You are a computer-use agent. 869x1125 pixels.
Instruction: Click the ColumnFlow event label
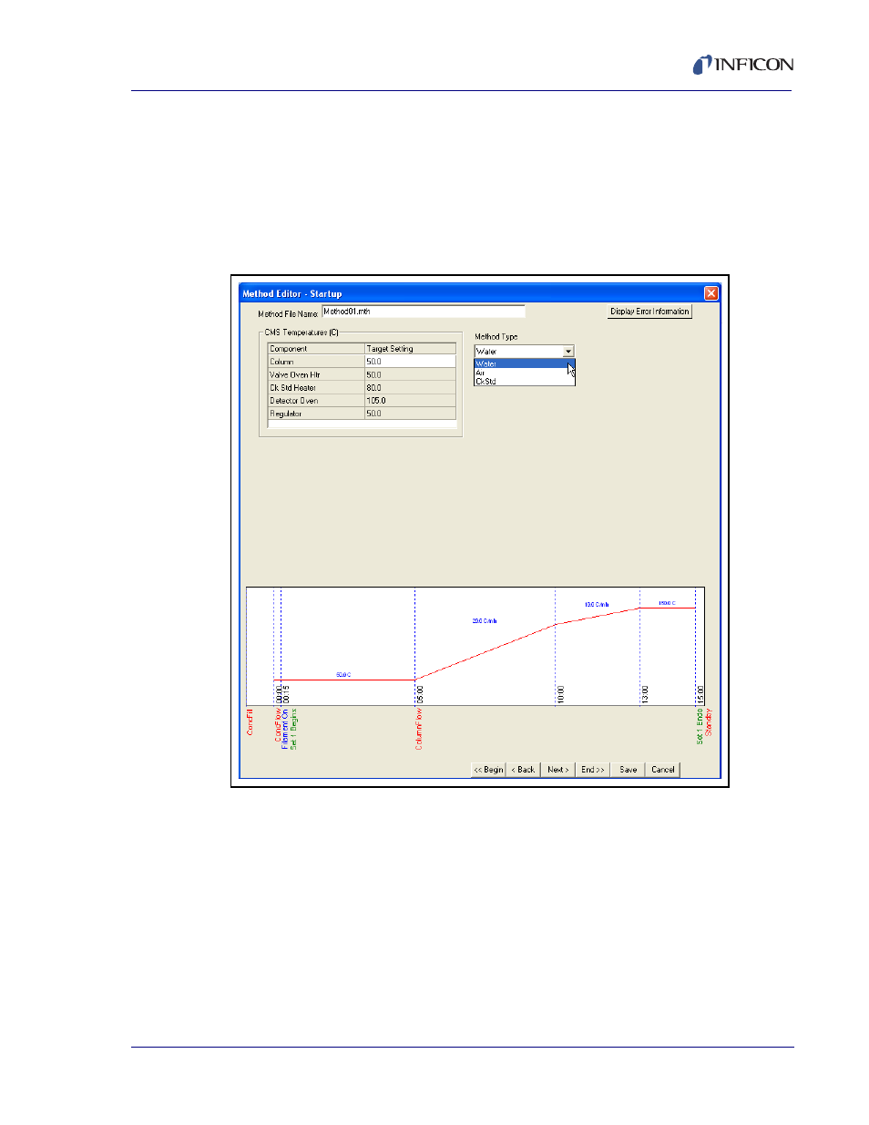419,729
